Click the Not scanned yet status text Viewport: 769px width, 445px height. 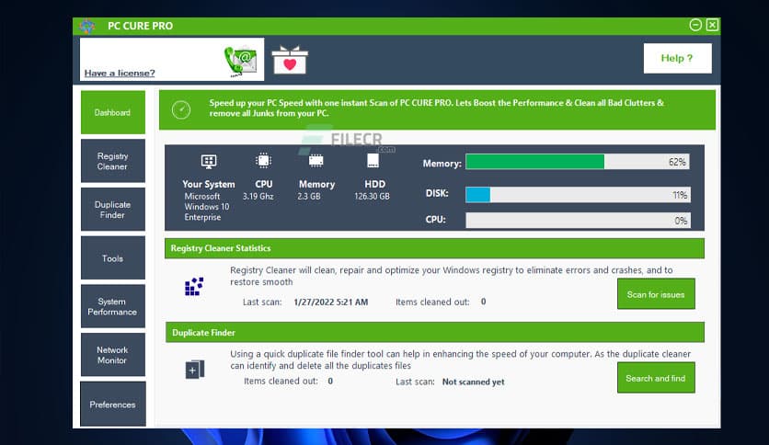[474, 382]
